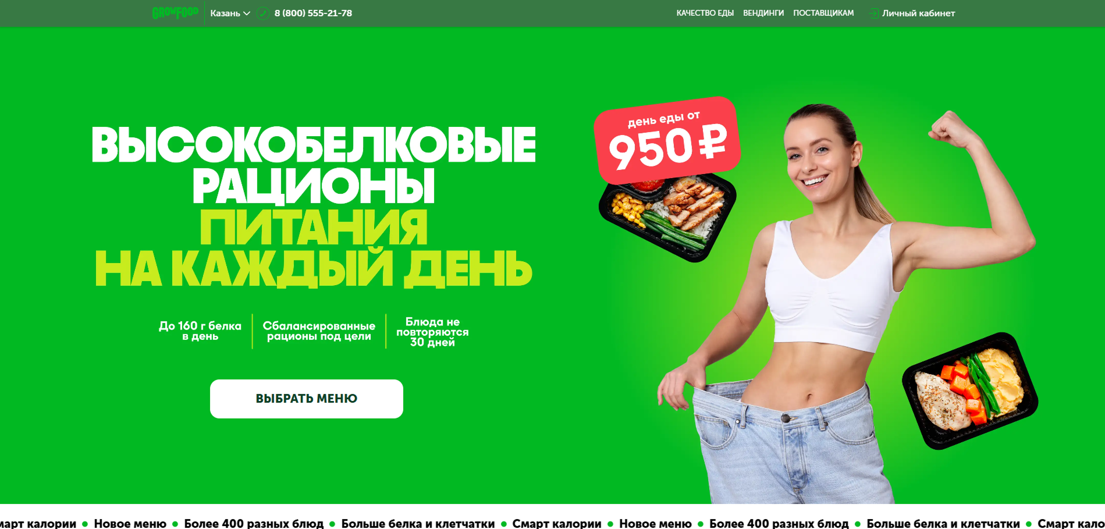The width and height of the screenshot is (1105, 529).
Task: Call 8 (800) 555-21-78 link
Action: [313, 13]
